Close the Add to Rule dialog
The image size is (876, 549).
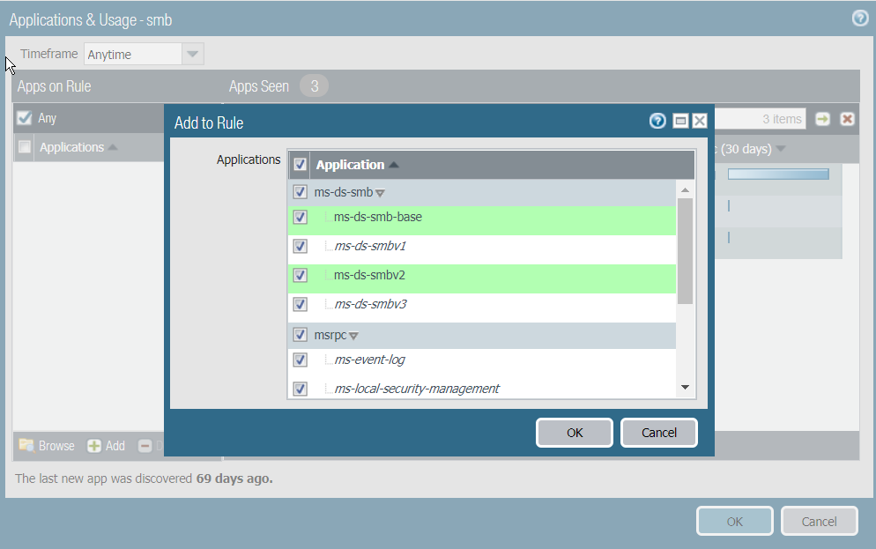(x=700, y=121)
